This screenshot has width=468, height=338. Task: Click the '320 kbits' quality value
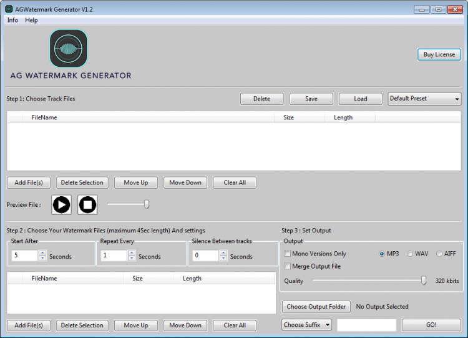[x=447, y=281]
